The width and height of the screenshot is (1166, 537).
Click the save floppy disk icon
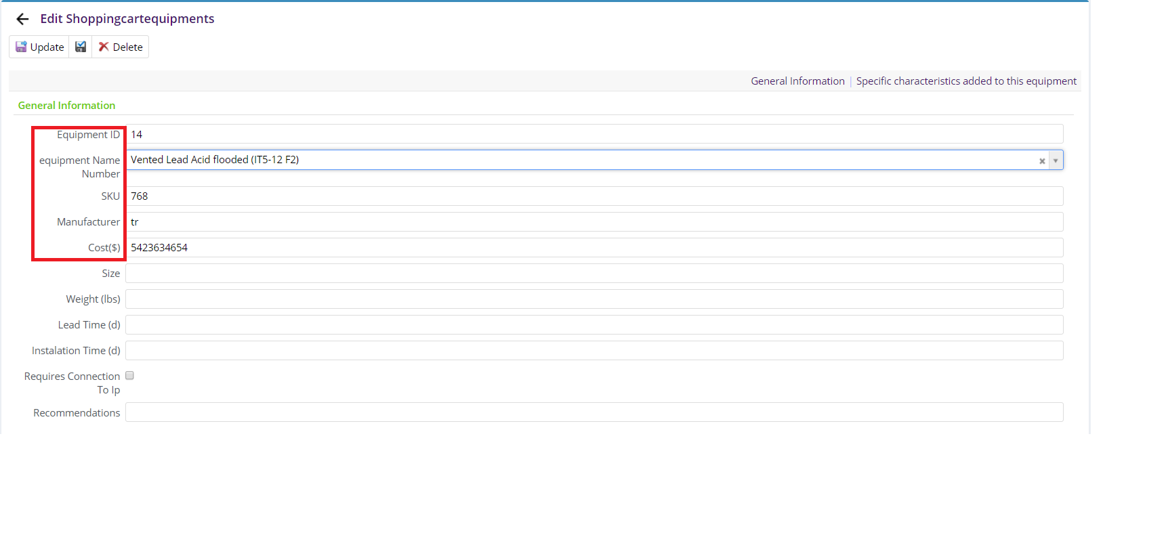(81, 47)
